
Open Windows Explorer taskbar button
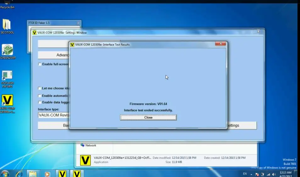pyautogui.click(x=33, y=174)
